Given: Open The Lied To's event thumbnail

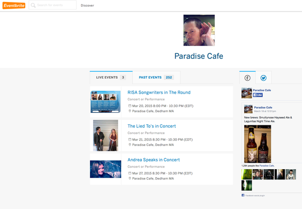Looking at the screenshot, I should tap(106, 135).
